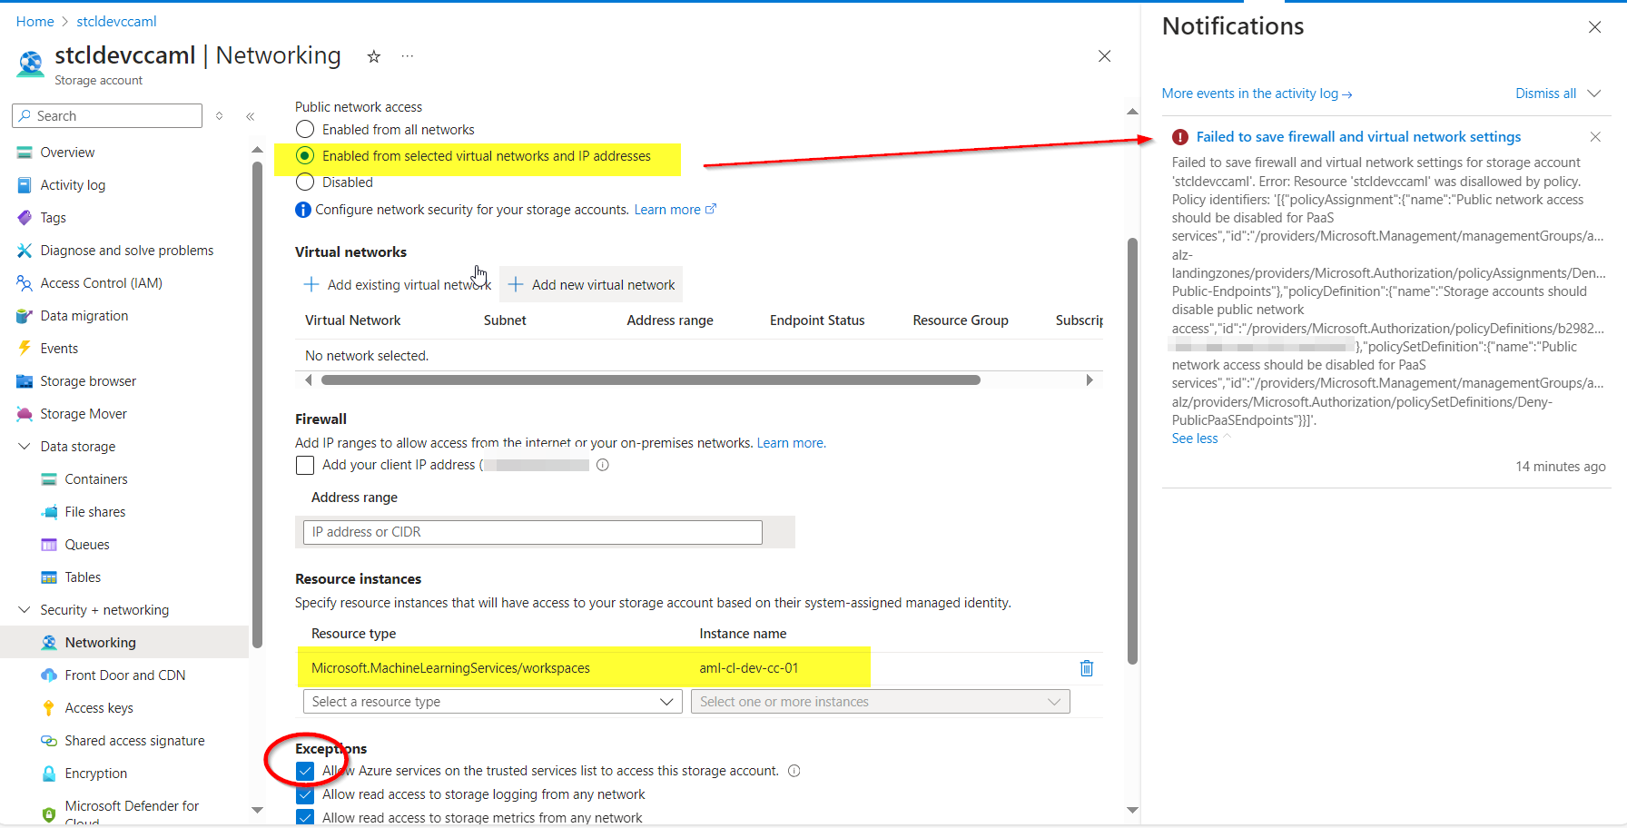The width and height of the screenshot is (1627, 828).
Task: Click the Microsoft Defender shield icon
Action: point(49,813)
